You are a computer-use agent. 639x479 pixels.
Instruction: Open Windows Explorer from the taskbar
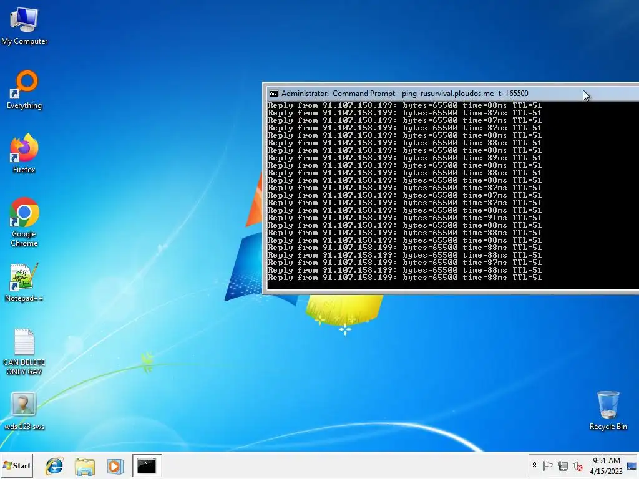coord(85,466)
